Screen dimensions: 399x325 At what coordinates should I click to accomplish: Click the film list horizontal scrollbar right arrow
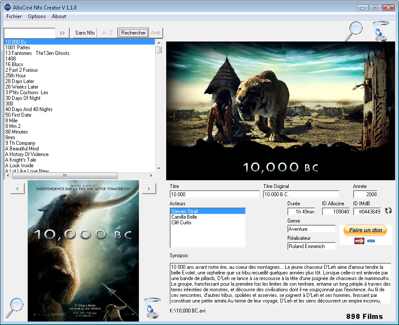(x=151, y=175)
